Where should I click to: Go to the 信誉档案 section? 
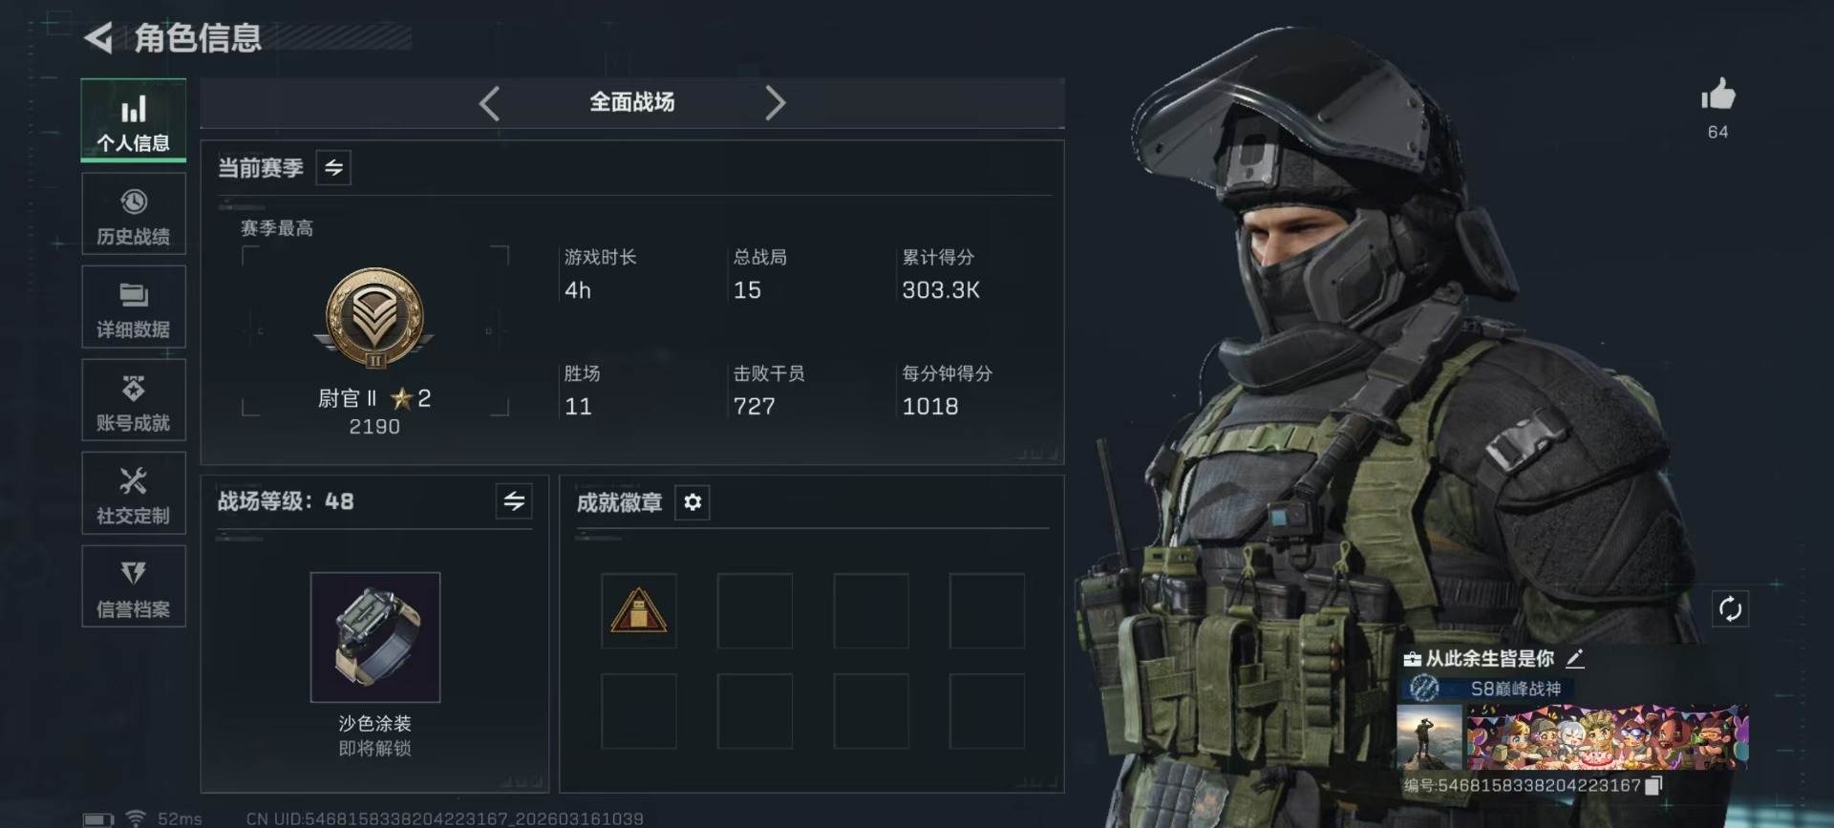134,586
